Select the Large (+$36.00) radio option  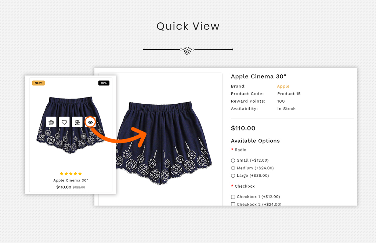point(233,176)
